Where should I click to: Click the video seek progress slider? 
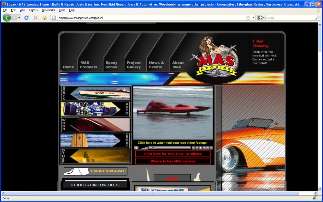[170, 148]
